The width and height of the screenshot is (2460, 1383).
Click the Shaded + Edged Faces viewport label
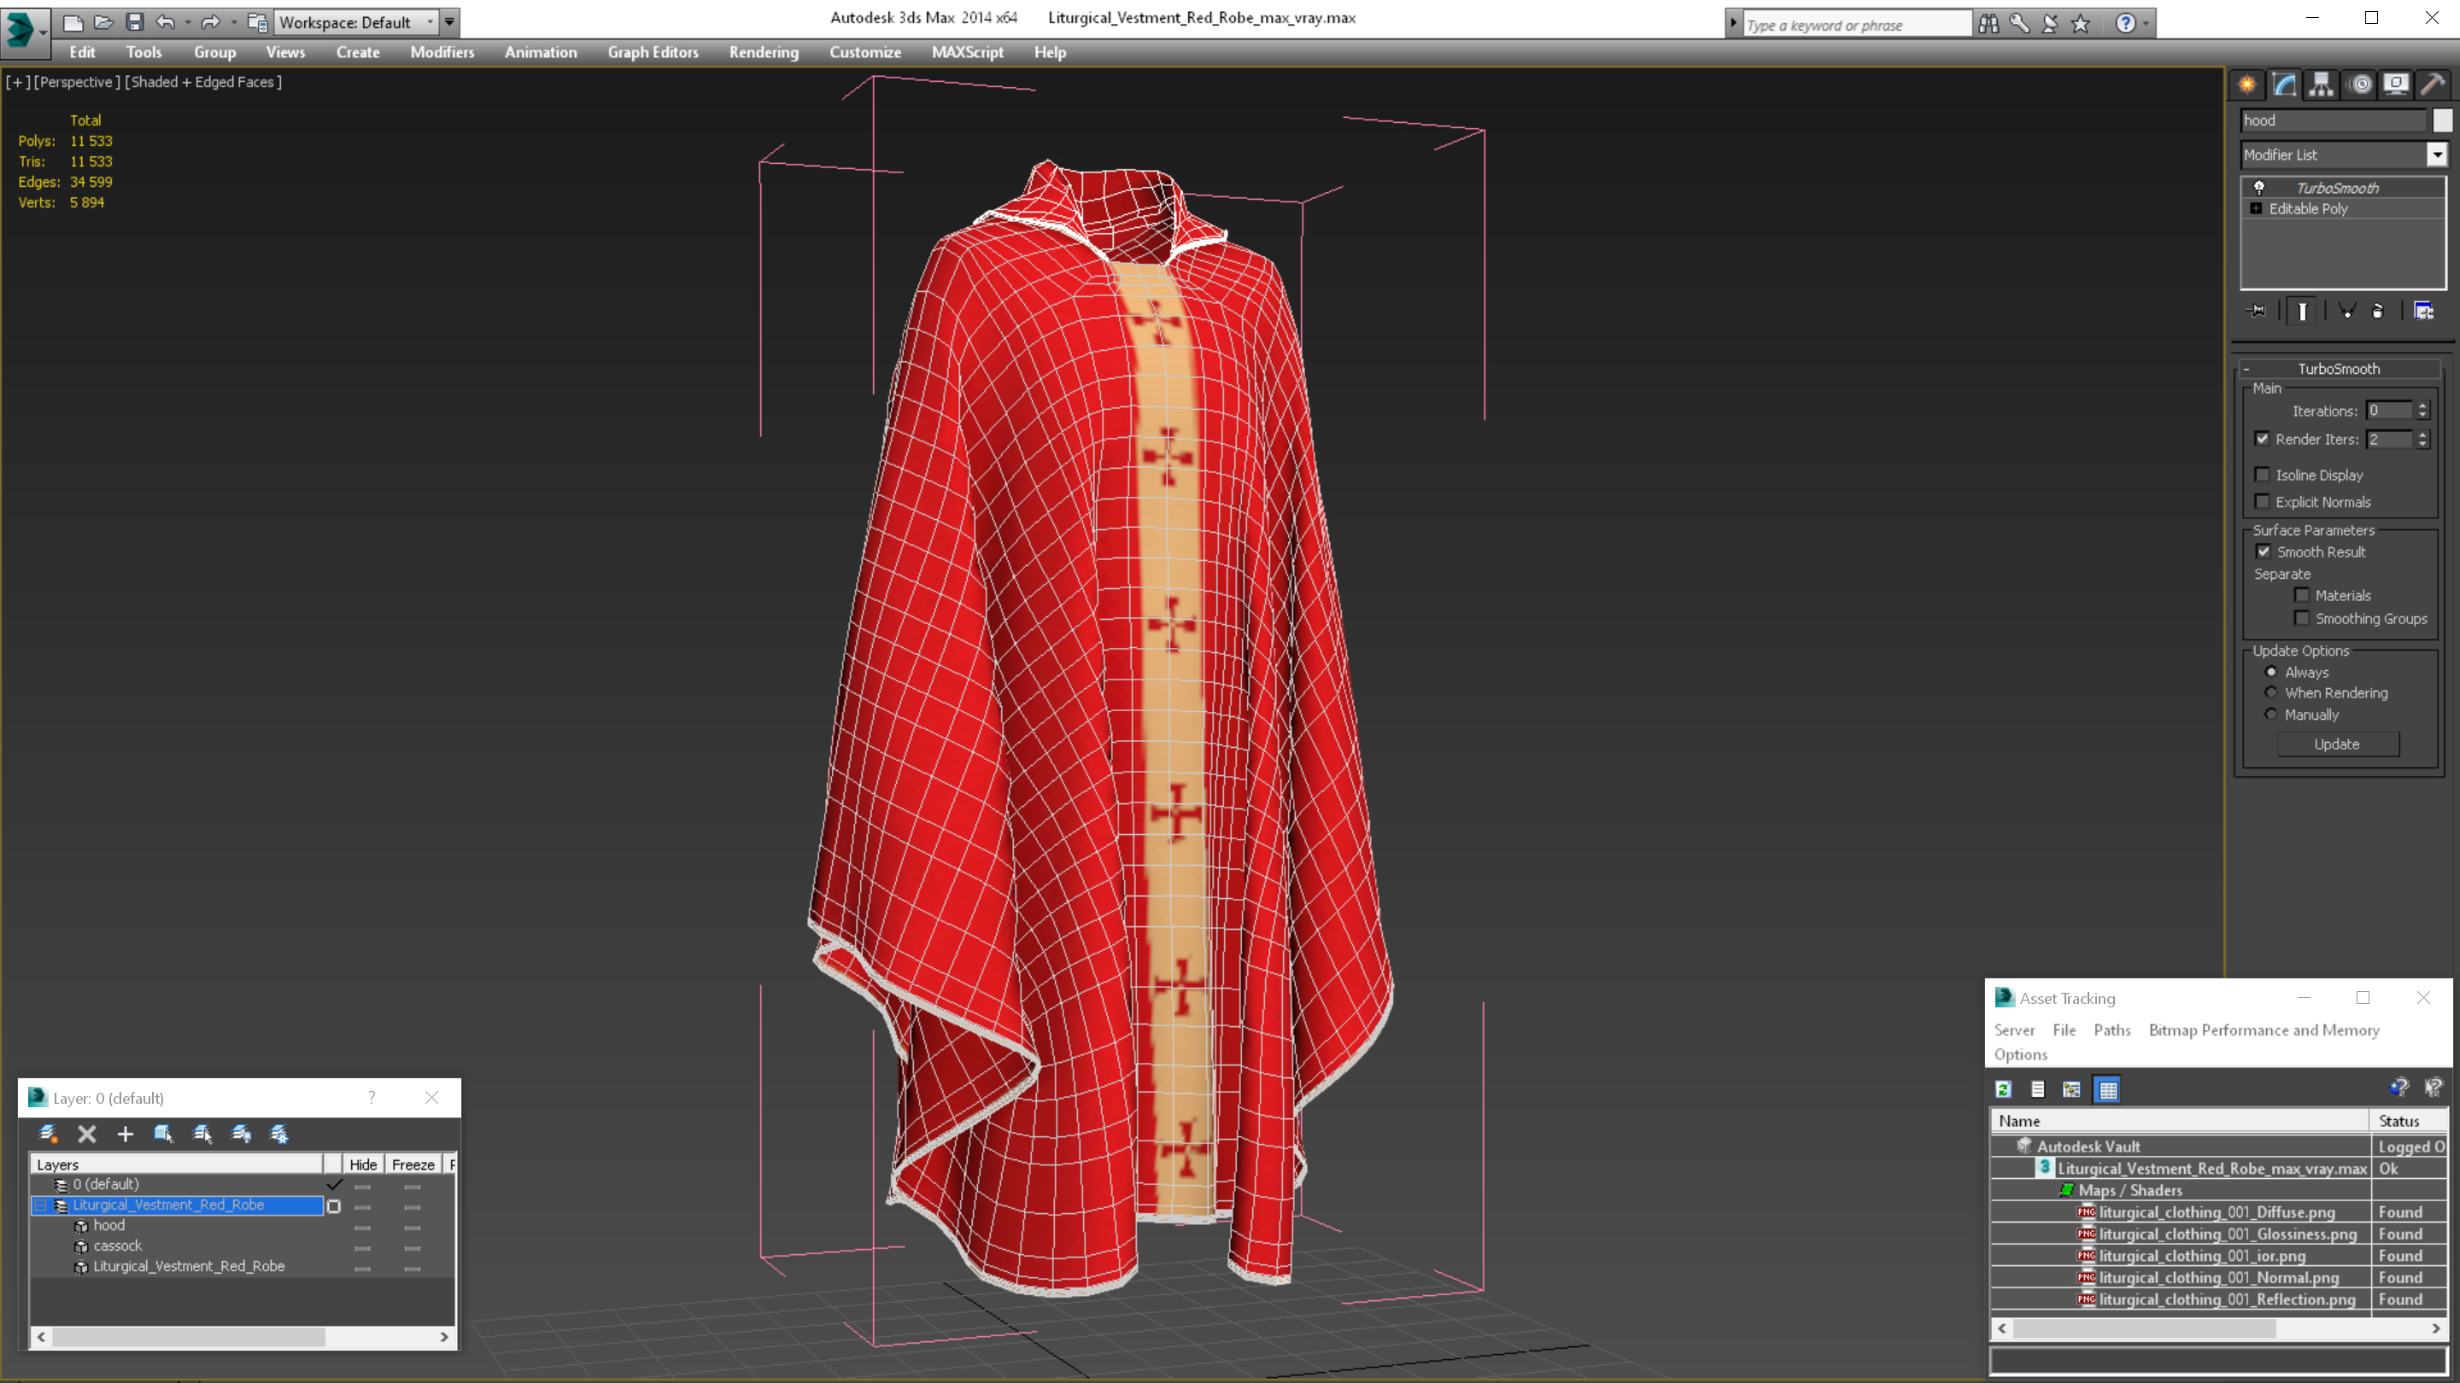pyautogui.click(x=204, y=82)
